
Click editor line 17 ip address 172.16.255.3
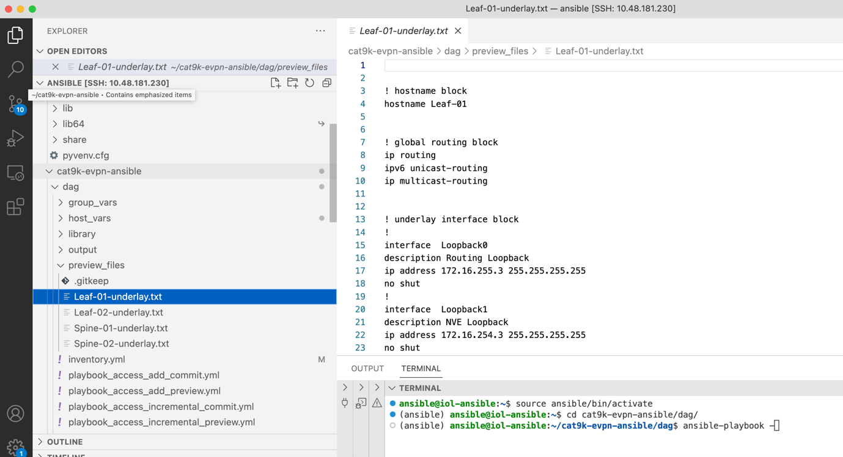point(485,271)
